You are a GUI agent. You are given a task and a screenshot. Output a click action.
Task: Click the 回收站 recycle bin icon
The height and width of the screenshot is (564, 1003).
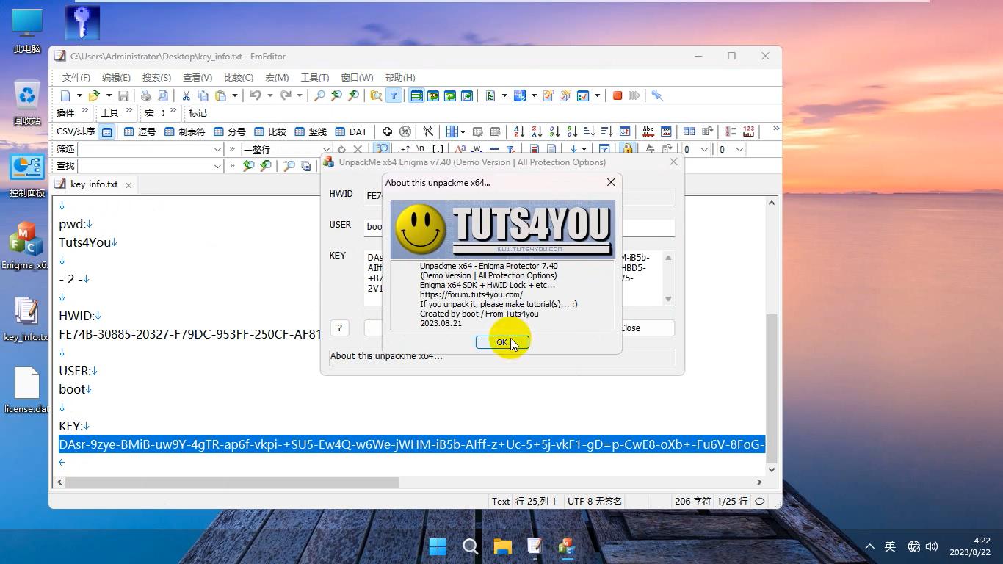click(27, 103)
